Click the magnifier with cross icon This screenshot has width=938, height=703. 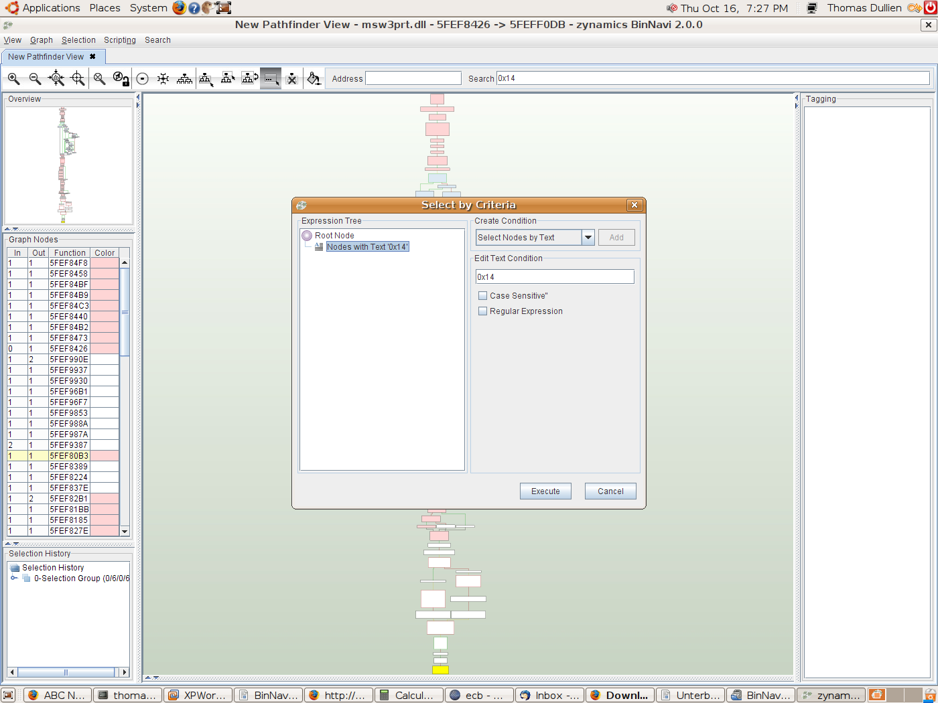(x=99, y=78)
